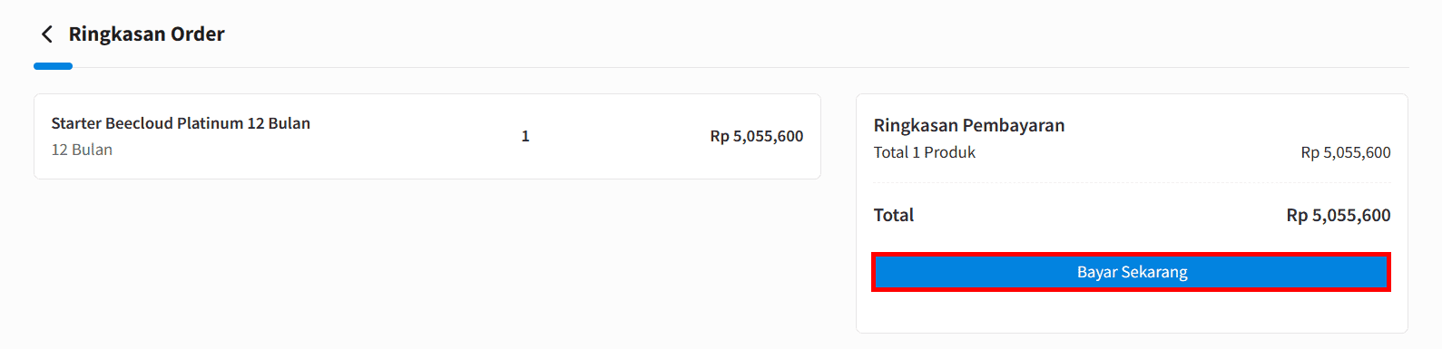This screenshot has height=349, width=1442.
Task: Click the Total 1 Produk label
Action: click(x=925, y=152)
